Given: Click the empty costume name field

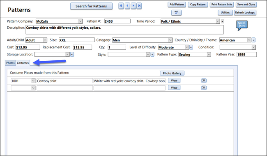Looking at the screenshot, I should (65, 88).
